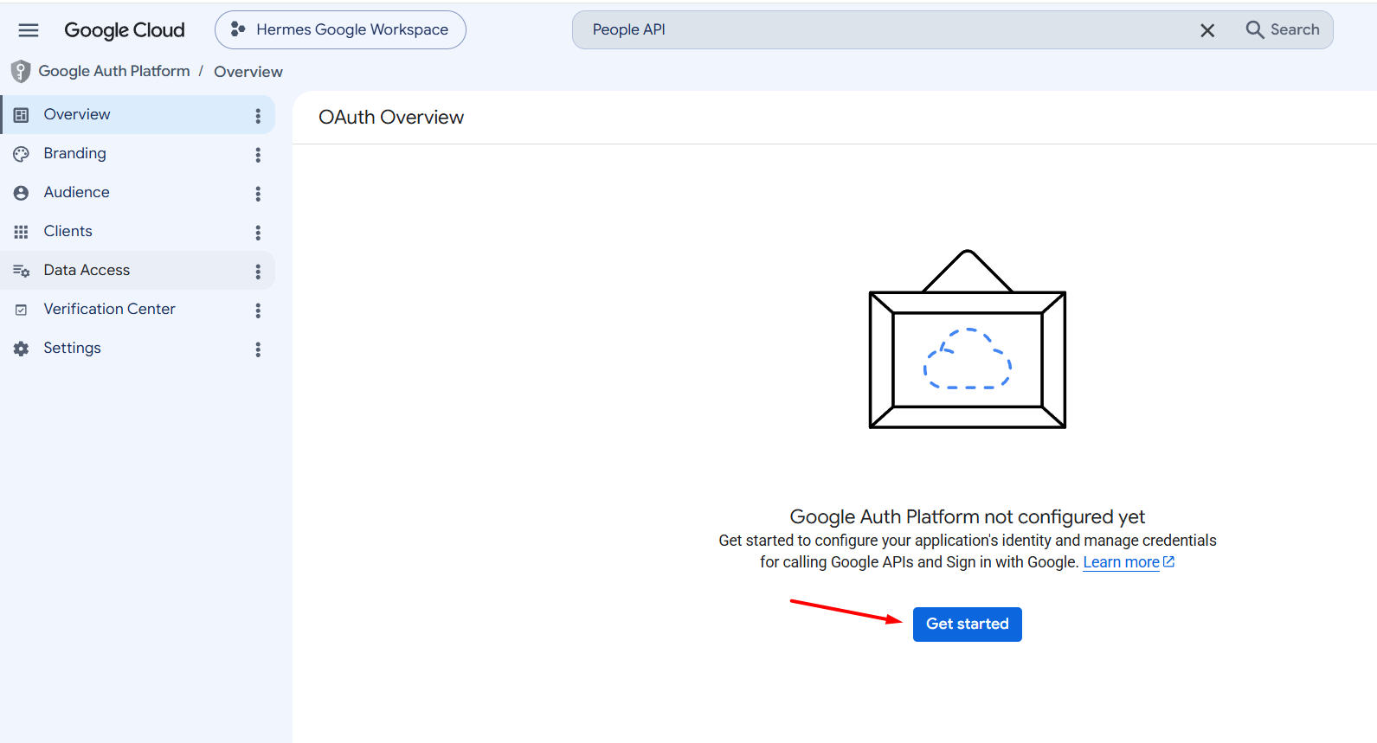
Task: Select Verification Center in the sidebar
Action: point(138,309)
